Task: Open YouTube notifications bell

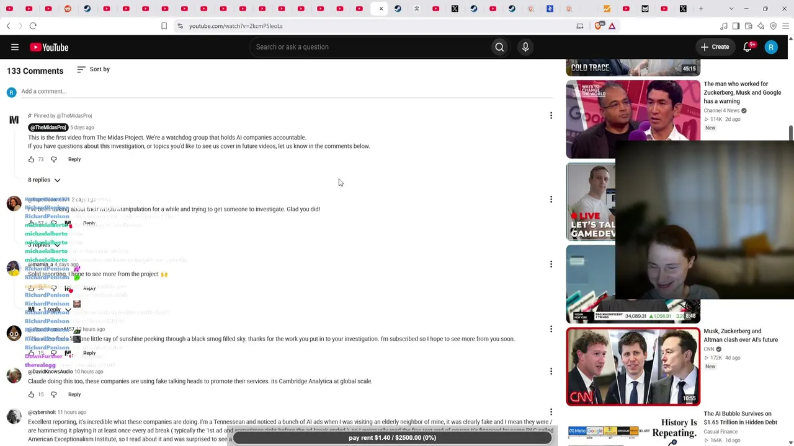Action: coord(748,47)
